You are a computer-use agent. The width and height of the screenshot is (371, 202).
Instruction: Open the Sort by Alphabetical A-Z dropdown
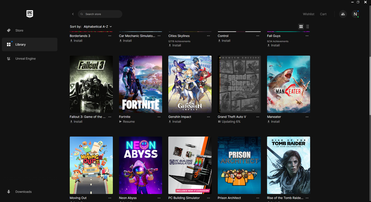(98, 27)
